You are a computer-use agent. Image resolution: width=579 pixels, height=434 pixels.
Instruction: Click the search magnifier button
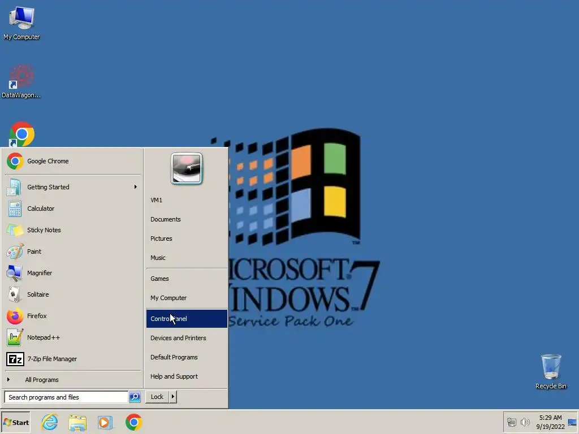(135, 397)
